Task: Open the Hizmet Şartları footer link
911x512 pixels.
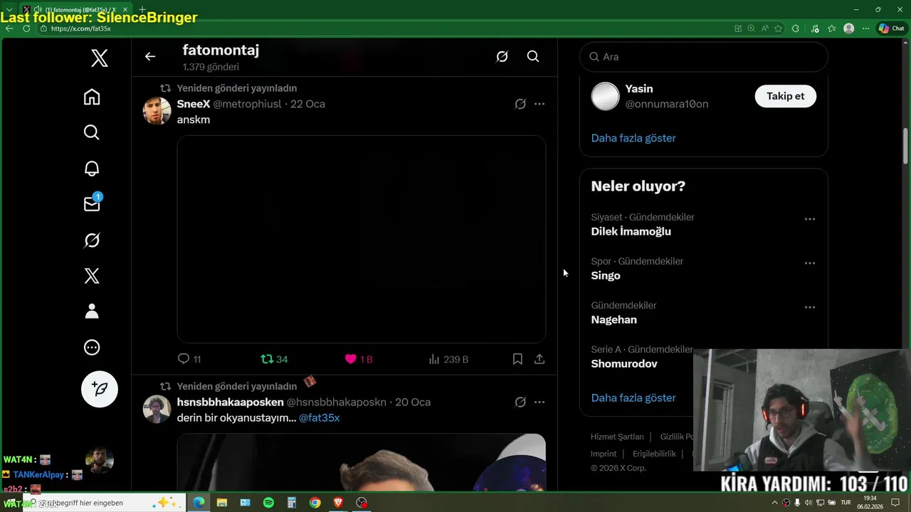Action: pyautogui.click(x=617, y=437)
